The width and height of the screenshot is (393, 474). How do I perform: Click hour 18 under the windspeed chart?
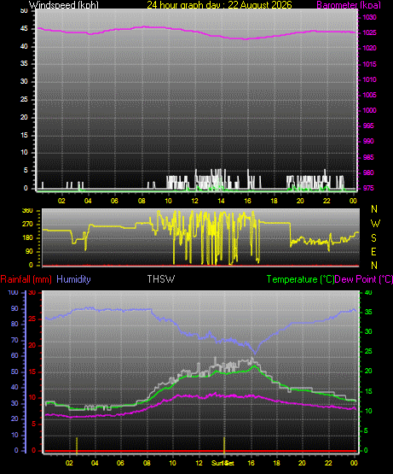(x=274, y=201)
